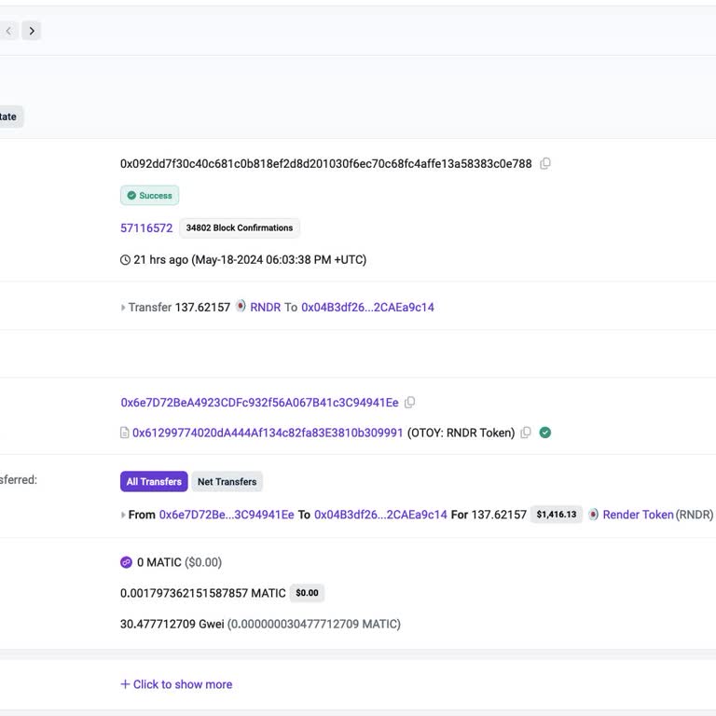Expand Click to show more
716x716 pixels.
pos(176,684)
